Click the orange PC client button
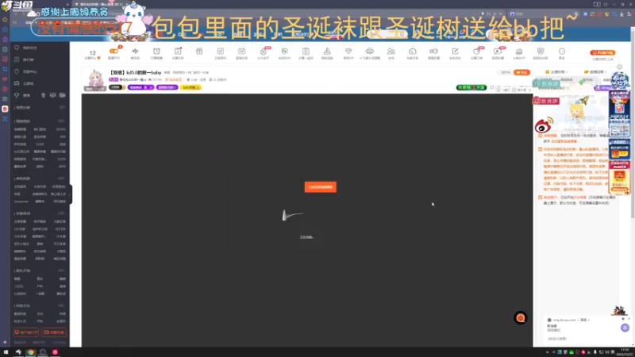 (602, 52)
